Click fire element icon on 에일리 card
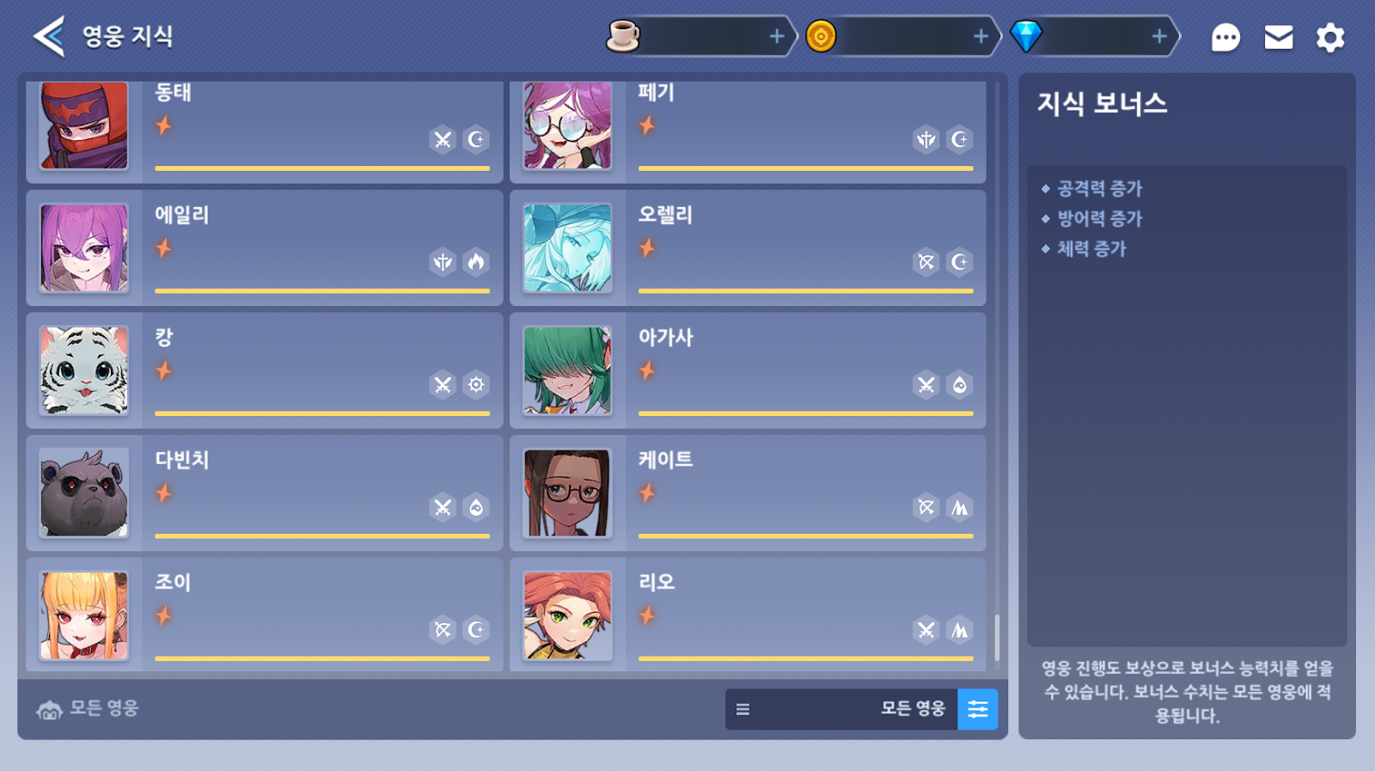Image resolution: width=1375 pixels, height=771 pixels. pos(476,262)
